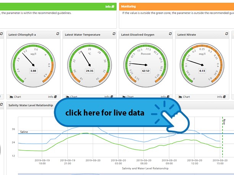Refresh the Latest Dissolved Oxygen gauge
This screenshot has width=234, height=175.
(x=170, y=34)
